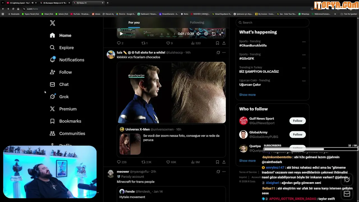Follow GlobalArmy
This screenshot has width=359, height=202.
click(298, 134)
